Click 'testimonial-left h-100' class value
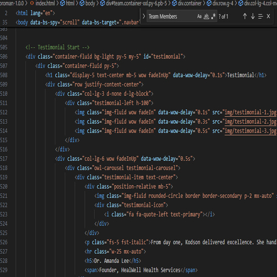 (121, 103)
